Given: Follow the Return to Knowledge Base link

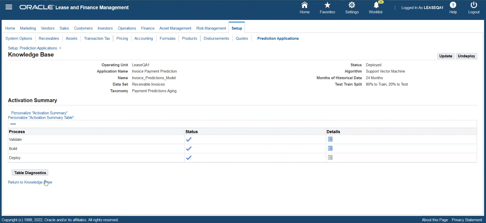Looking at the screenshot, I should coord(30,182).
